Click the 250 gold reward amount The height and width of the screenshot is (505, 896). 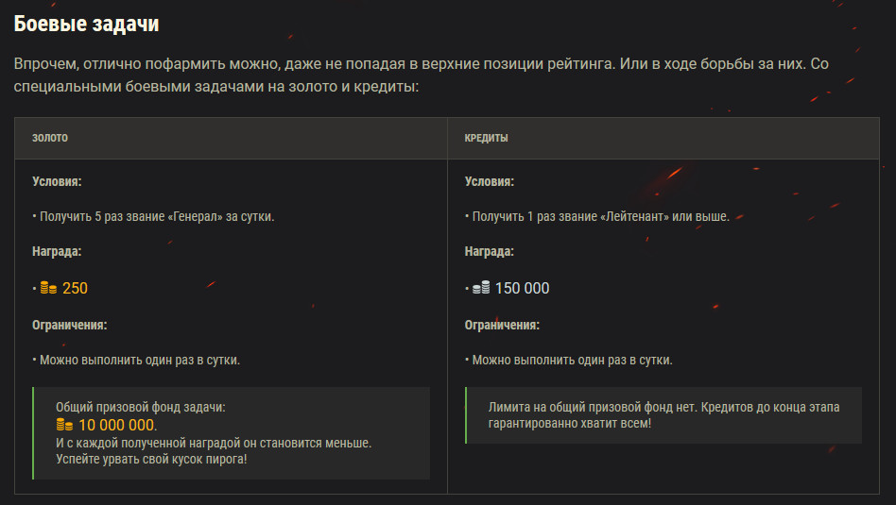click(x=75, y=288)
